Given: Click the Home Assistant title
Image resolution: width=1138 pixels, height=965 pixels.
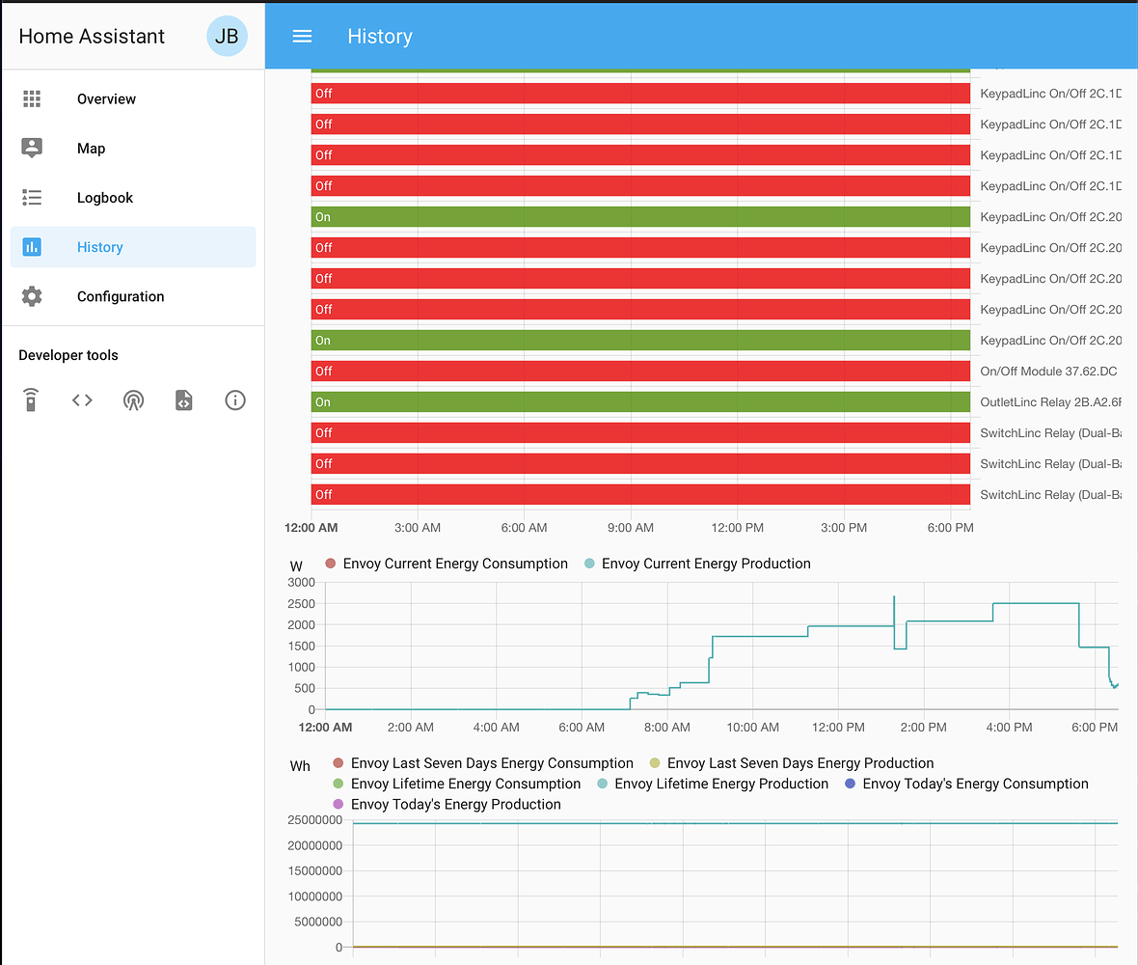Looking at the screenshot, I should tap(92, 37).
